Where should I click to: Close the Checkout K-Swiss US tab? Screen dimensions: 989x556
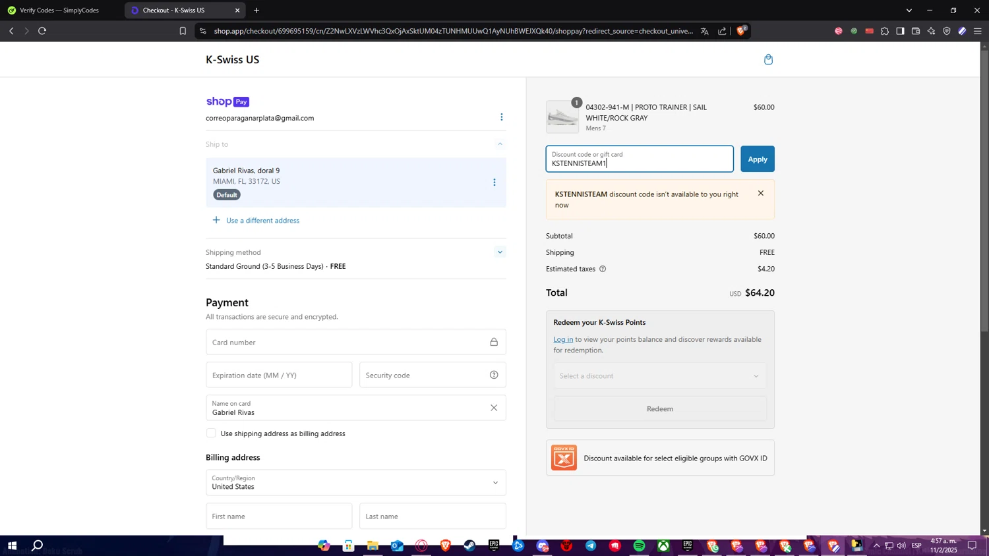[237, 11]
